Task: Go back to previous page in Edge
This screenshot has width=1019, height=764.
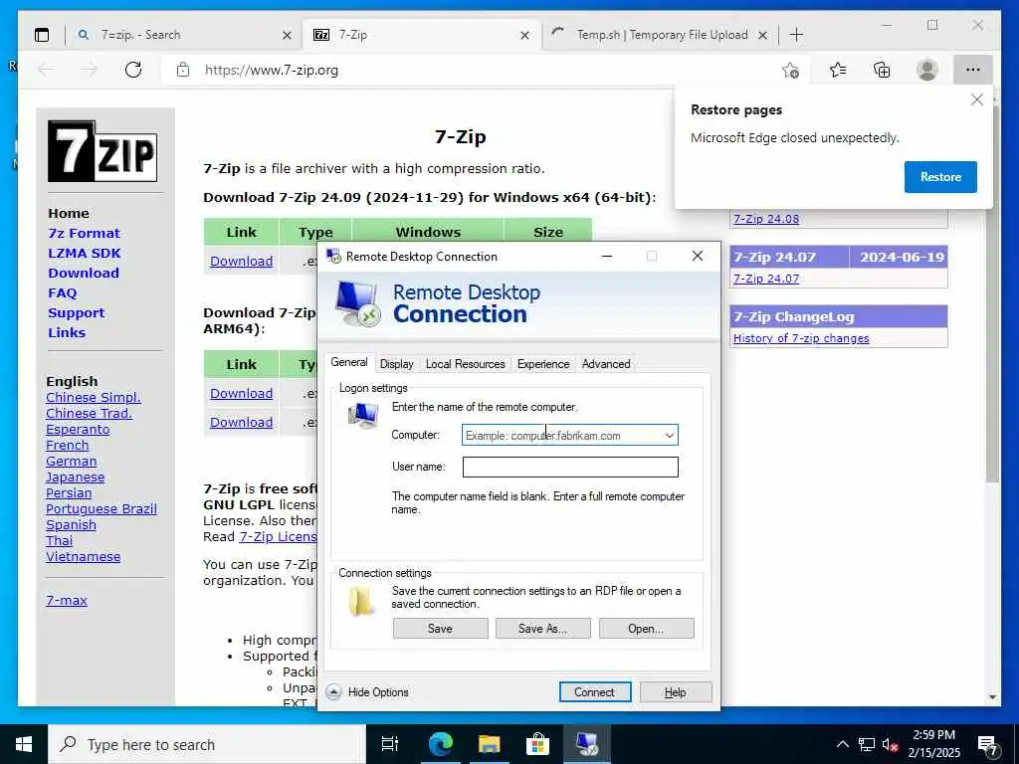Action: (46, 70)
